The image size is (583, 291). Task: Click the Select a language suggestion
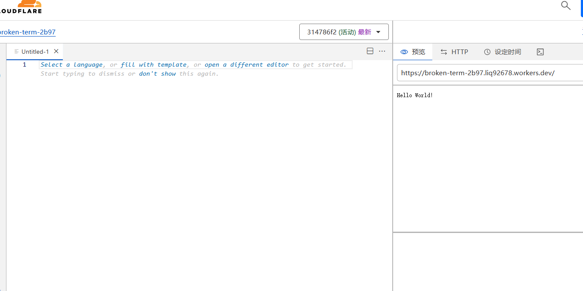click(x=71, y=64)
